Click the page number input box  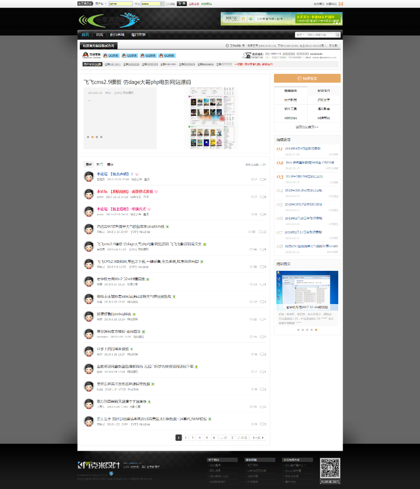click(x=234, y=438)
